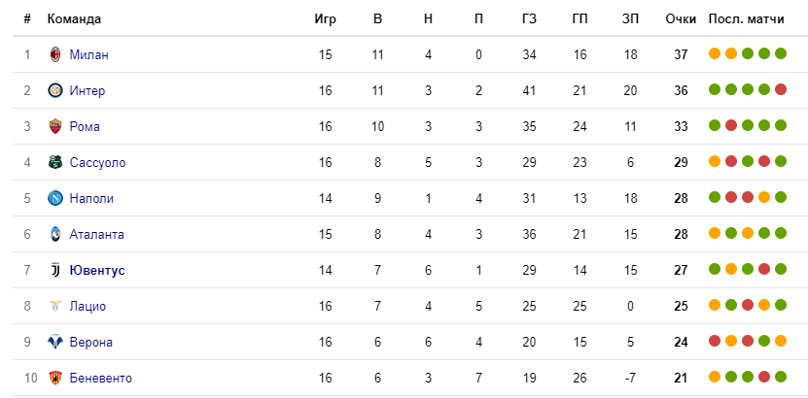Screen dimensions: 808x398
Task: Click the Atalanta club crest icon
Action: click(55, 235)
